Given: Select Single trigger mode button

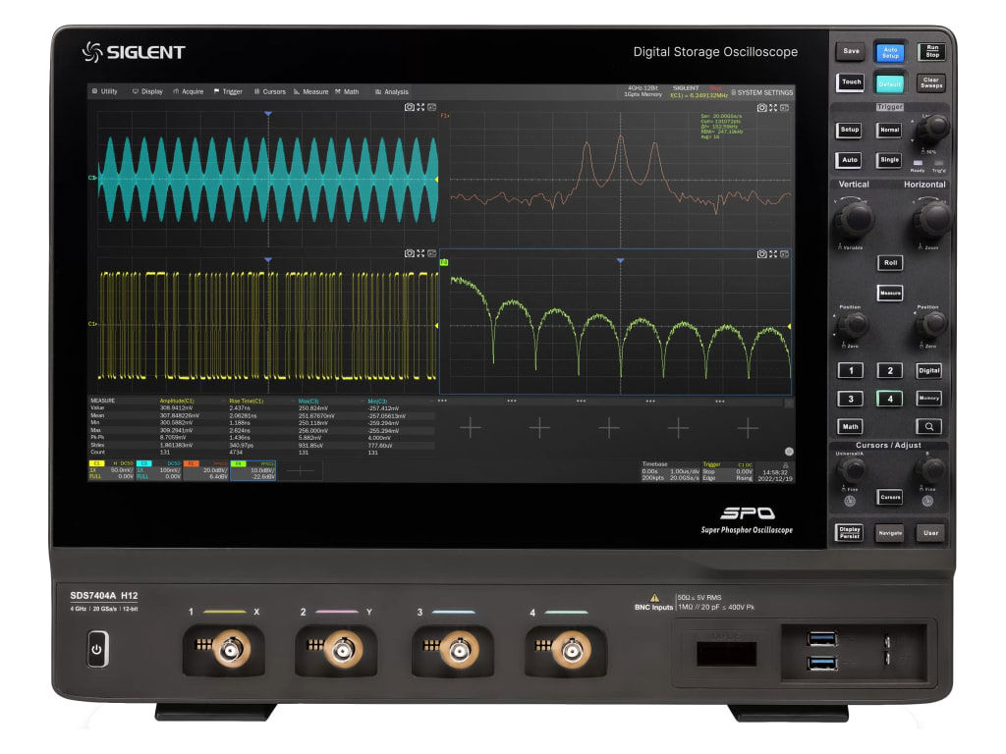Looking at the screenshot, I should pyautogui.click(x=889, y=160).
